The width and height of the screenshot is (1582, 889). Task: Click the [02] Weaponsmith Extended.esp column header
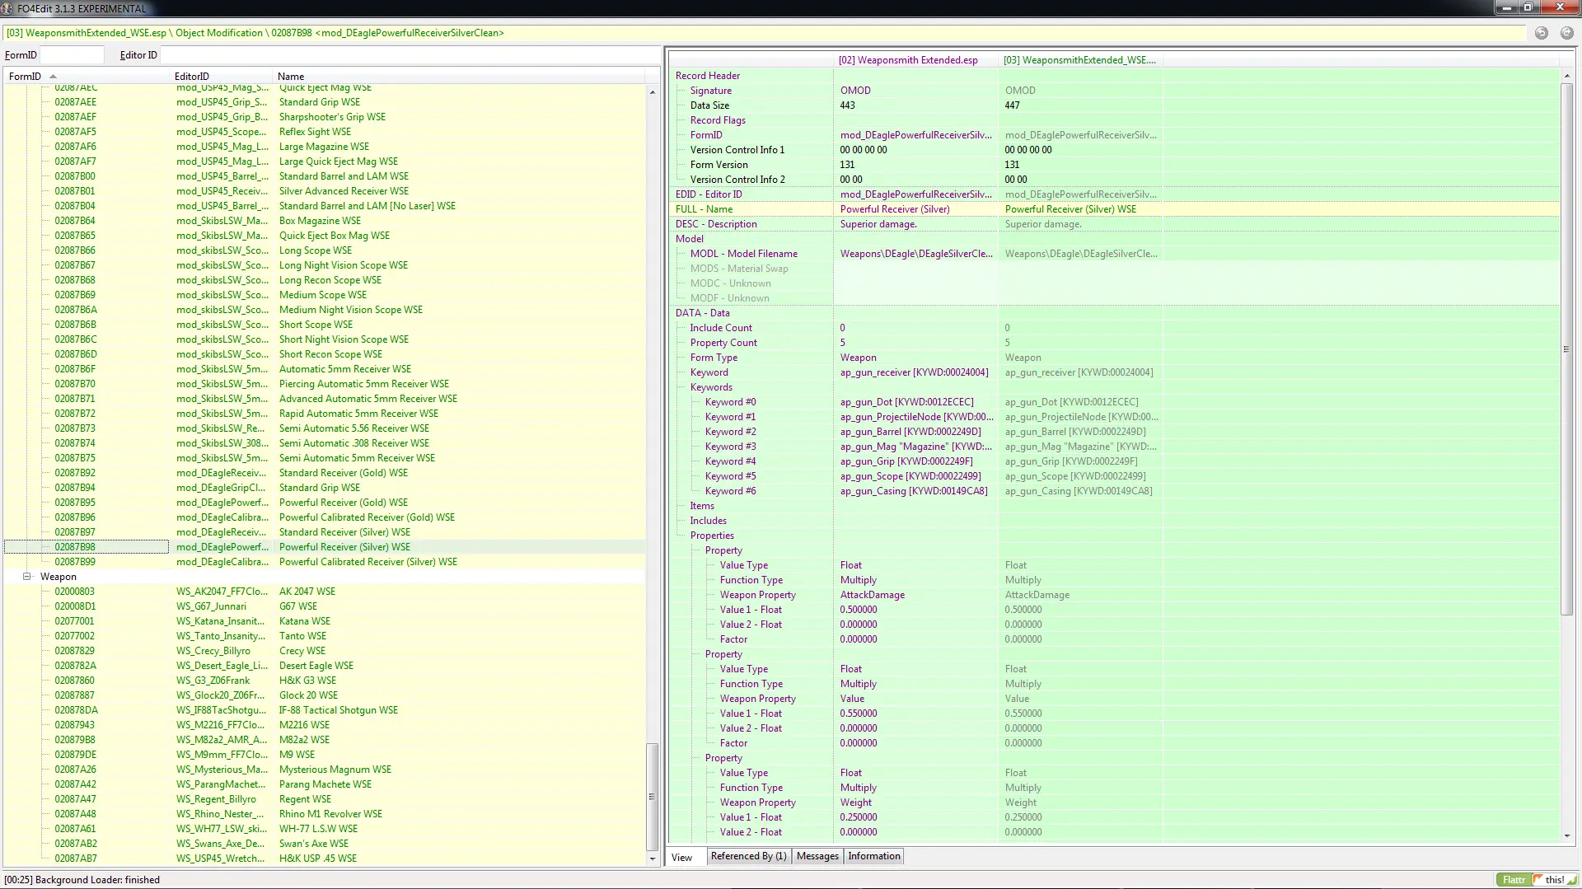pos(915,60)
